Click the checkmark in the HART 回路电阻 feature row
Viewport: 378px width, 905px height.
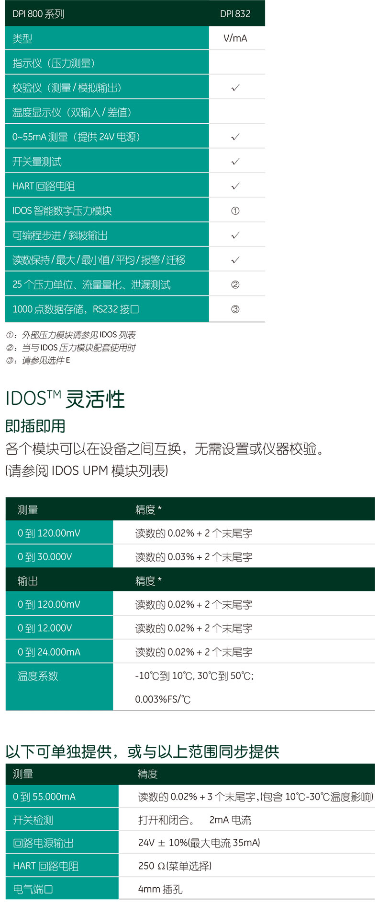[x=235, y=186]
